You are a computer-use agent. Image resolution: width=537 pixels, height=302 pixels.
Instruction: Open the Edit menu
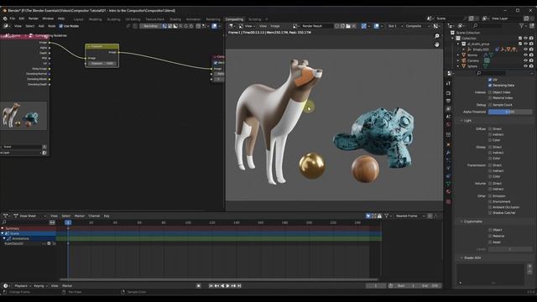22,18
